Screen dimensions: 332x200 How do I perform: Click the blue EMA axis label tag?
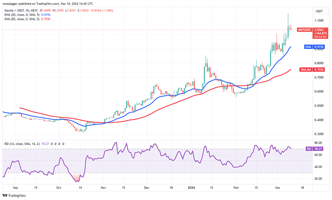(308, 47)
